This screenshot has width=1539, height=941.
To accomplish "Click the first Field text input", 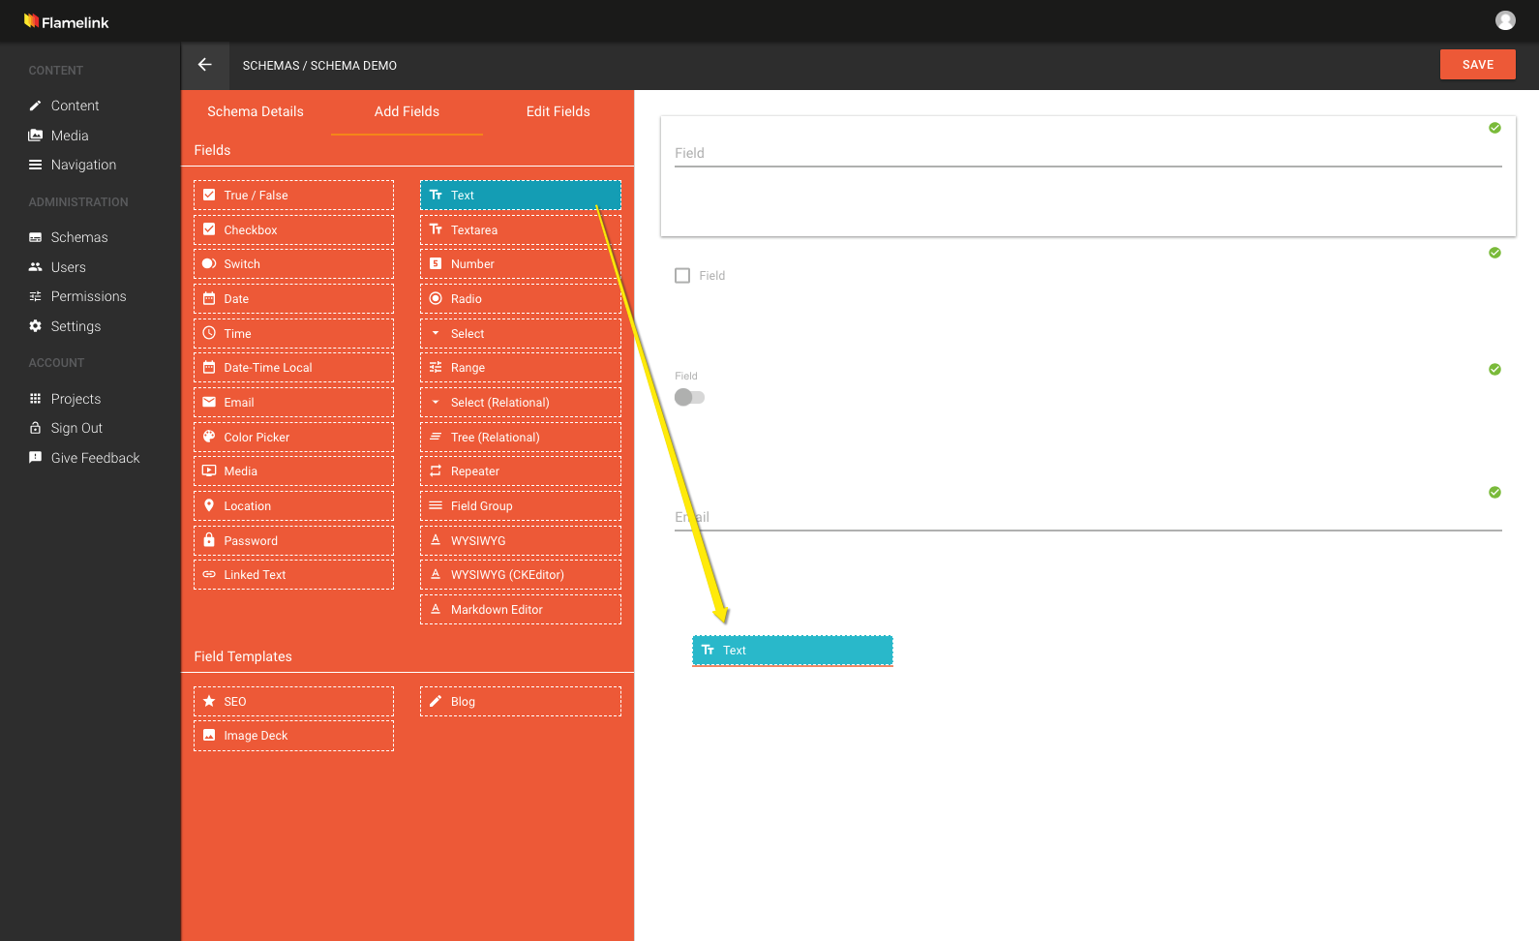I will [x=1088, y=153].
